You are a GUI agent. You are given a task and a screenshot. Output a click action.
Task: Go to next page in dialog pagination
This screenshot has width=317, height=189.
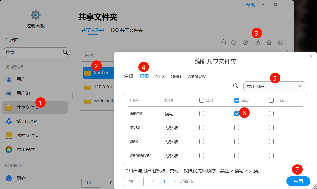pos(175,181)
